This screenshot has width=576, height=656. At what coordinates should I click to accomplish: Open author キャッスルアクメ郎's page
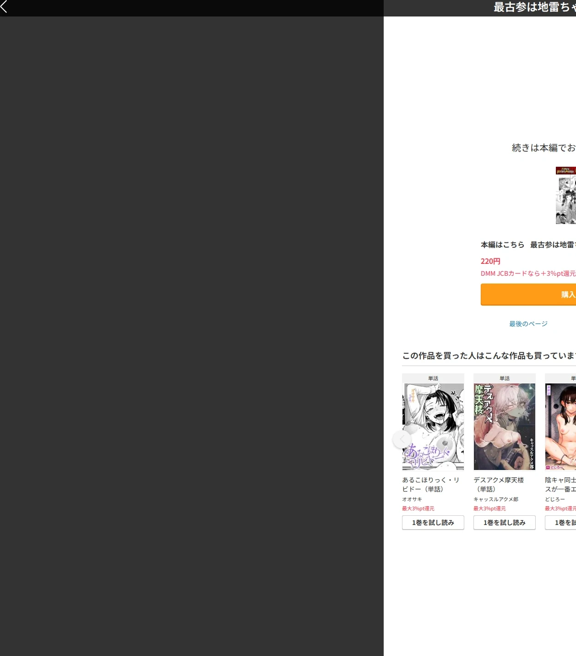coord(496,499)
